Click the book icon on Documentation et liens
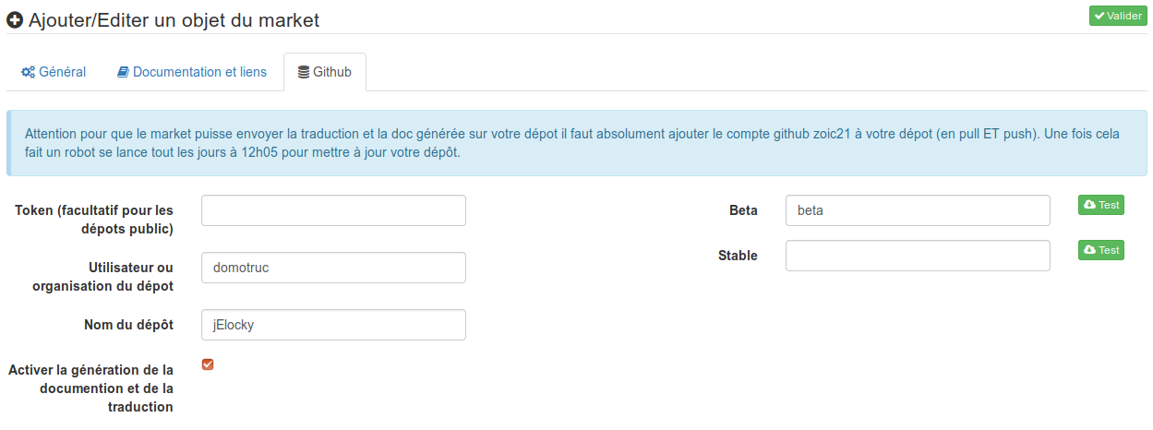Viewport: 1153px width, 430px height. pos(123,72)
